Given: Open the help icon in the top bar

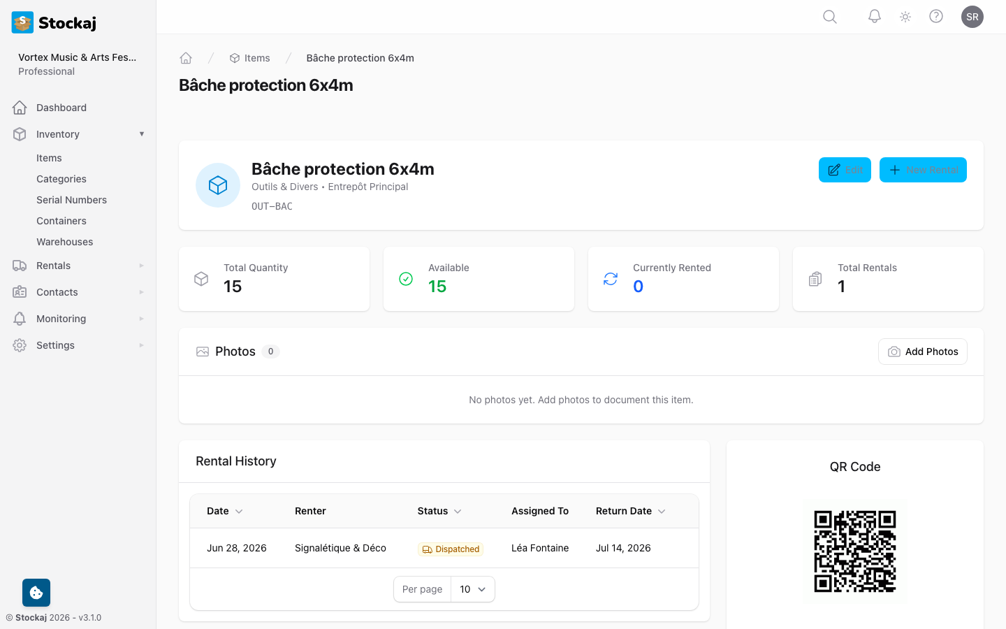Looking at the screenshot, I should tap(936, 16).
